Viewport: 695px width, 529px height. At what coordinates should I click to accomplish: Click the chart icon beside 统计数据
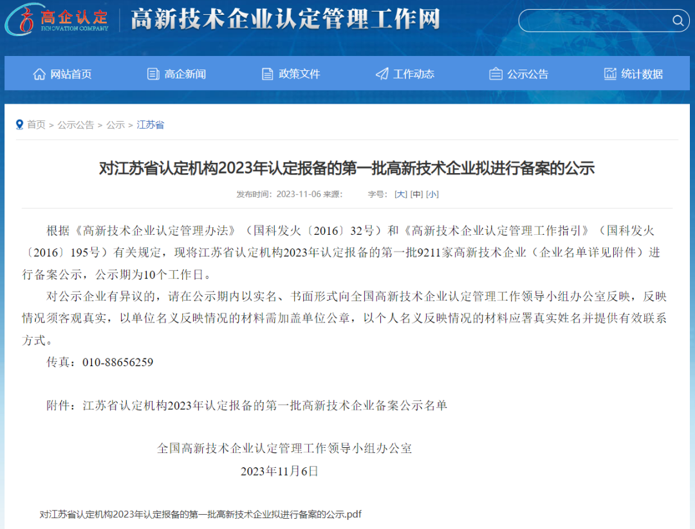(610, 74)
